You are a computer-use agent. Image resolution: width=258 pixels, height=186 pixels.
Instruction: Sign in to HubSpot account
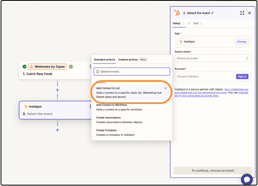tap(242, 76)
